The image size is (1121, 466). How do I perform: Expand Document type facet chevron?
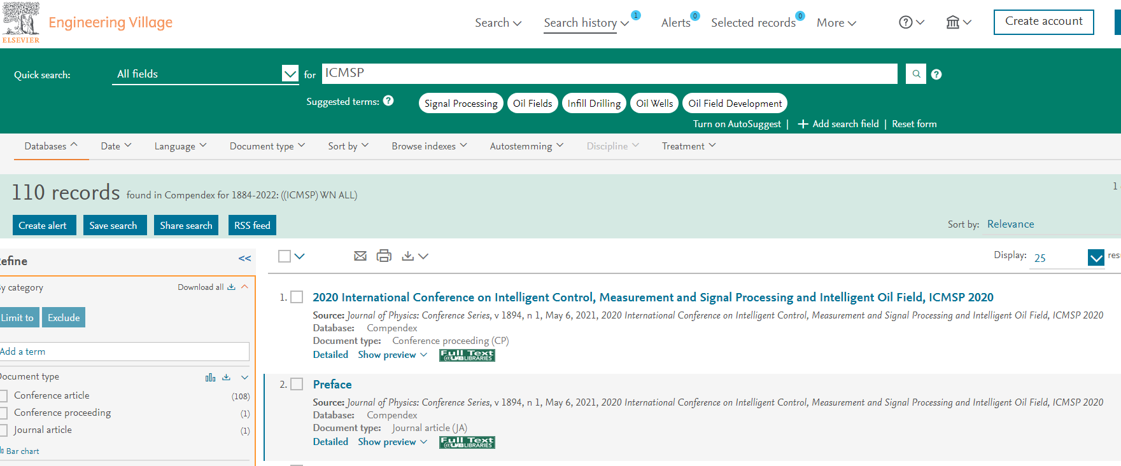[x=244, y=377]
